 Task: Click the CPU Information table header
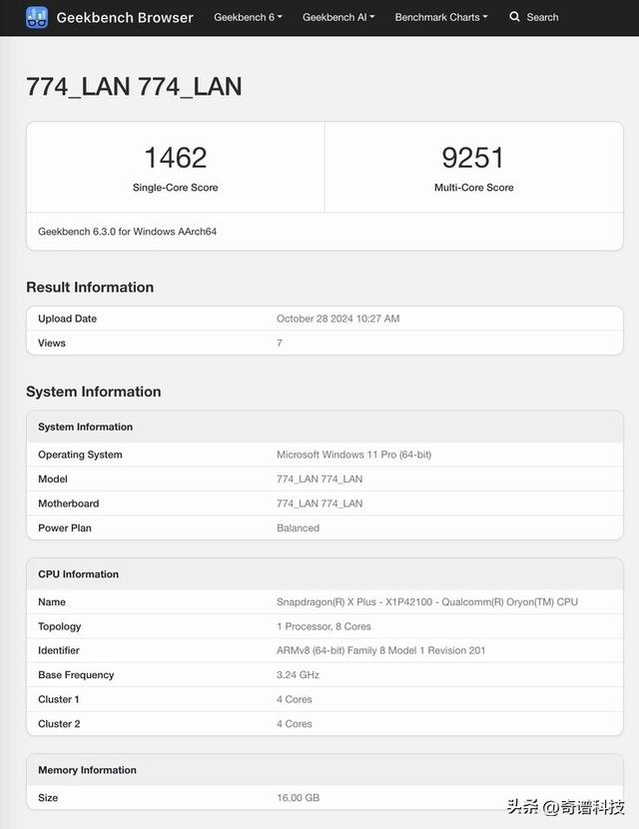[78, 574]
